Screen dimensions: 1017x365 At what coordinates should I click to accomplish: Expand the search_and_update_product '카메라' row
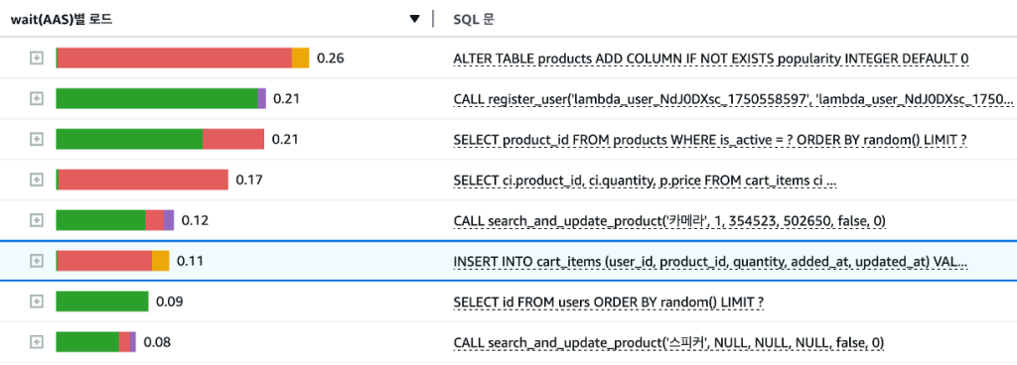(x=37, y=220)
